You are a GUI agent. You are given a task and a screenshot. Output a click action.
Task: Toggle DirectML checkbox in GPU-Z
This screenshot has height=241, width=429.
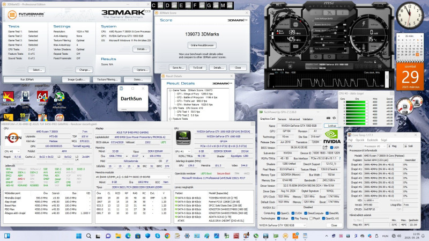coord(327,213)
